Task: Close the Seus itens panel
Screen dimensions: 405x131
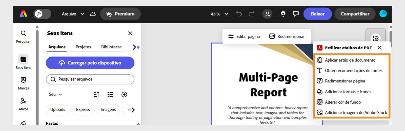Action: [130, 33]
